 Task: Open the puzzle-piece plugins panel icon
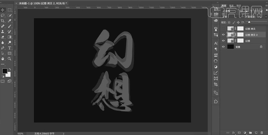click(x=216, y=102)
